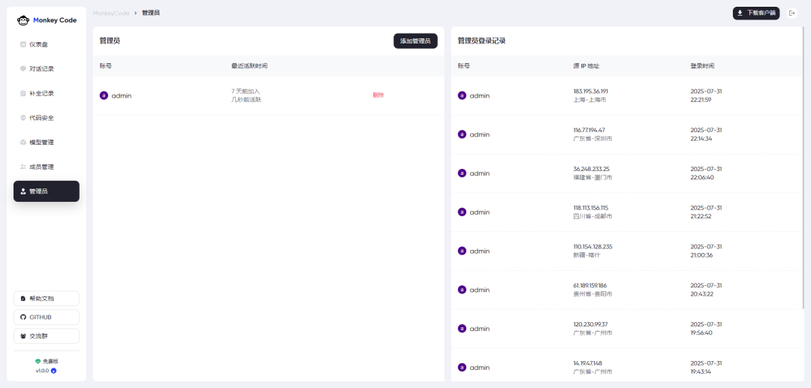Click IP address 183.195.36.191
This screenshot has height=388, width=811.
pyautogui.click(x=591, y=92)
